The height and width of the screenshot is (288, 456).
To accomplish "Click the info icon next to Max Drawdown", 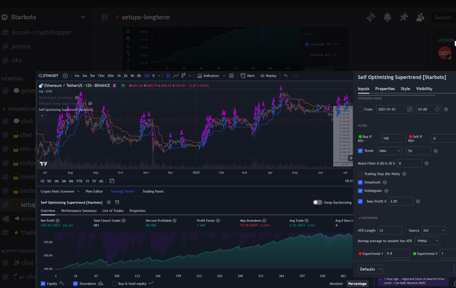I will [x=264, y=221].
